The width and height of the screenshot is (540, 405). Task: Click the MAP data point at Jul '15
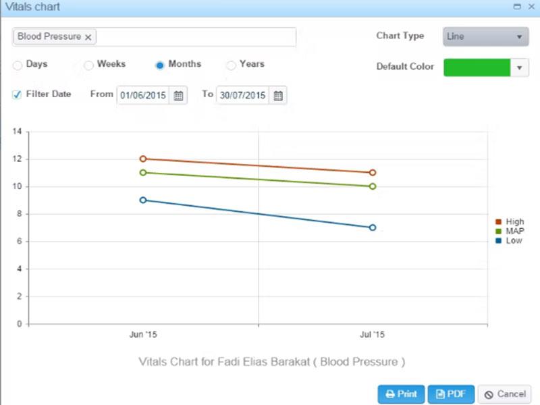tap(373, 186)
